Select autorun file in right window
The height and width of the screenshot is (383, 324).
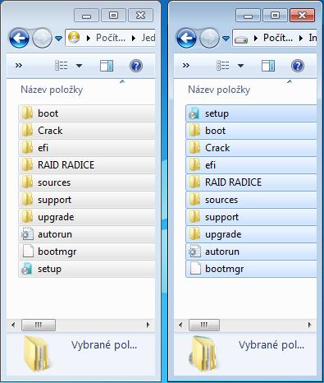point(251,251)
